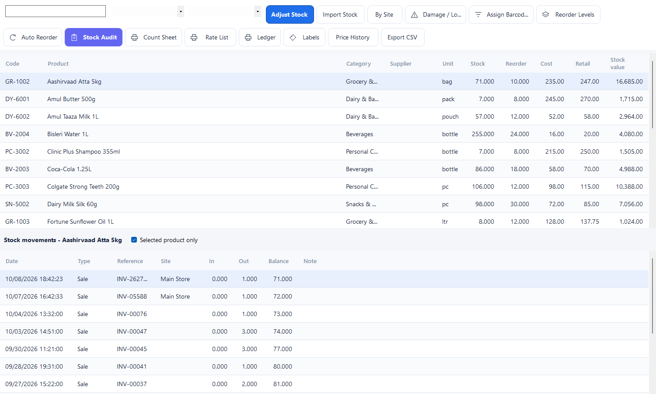Click the Date header in stock movements
The height and width of the screenshot is (394, 656).
pos(12,261)
